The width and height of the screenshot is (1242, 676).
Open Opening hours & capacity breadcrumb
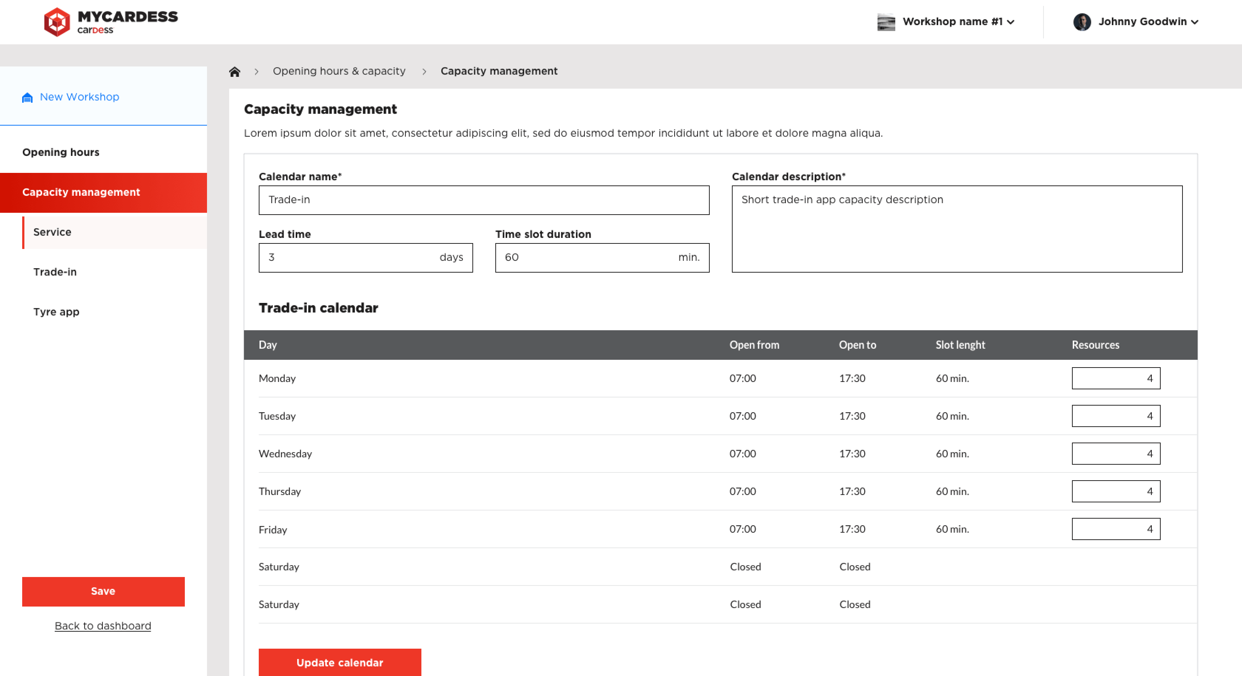(339, 71)
